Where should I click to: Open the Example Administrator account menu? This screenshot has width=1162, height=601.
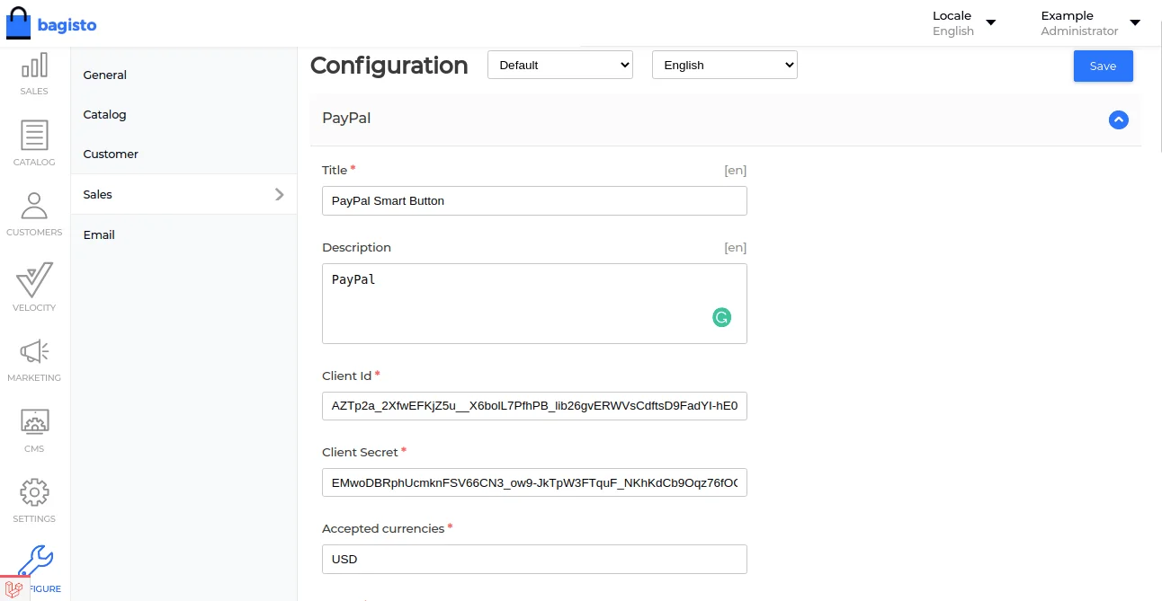coord(1090,23)
